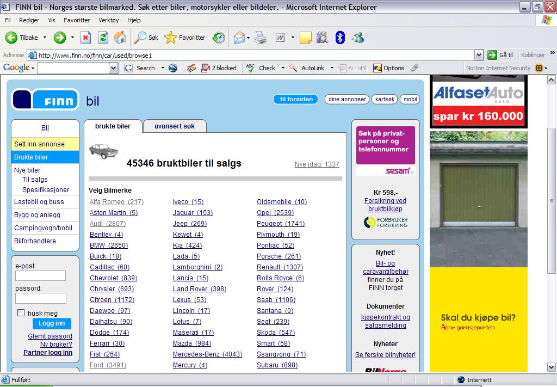Print the page with the printer icon
The height and width of the screenshot is (387, 557).
[261, 38]
